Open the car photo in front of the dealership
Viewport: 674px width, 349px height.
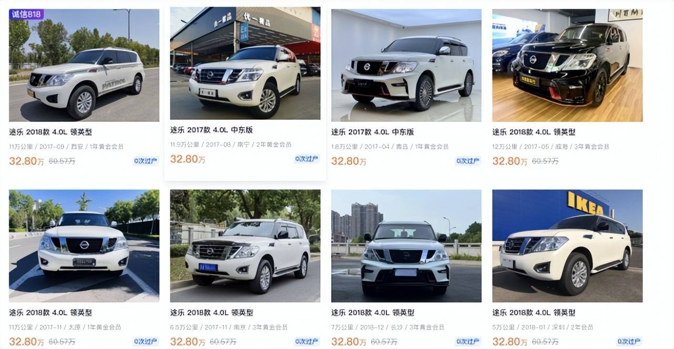[x=245, y=63]
